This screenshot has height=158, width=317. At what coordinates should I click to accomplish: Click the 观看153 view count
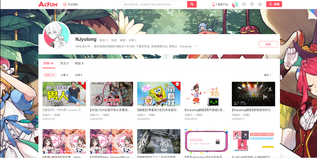[x=95, y=115]
